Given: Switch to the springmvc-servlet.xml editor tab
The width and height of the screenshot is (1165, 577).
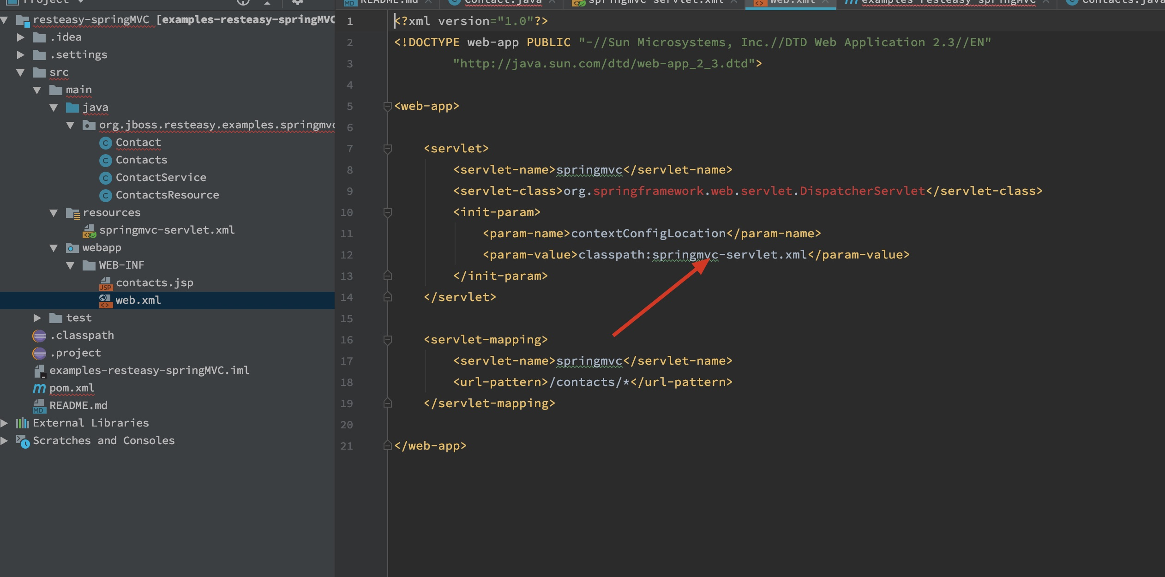Looking at the screenshot, I should coord(655,2).
